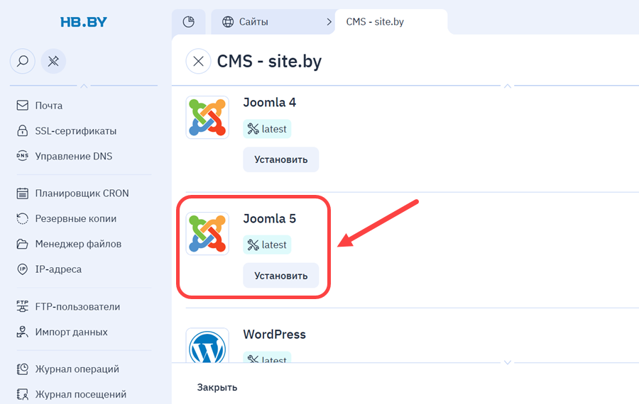Open Резервные копии backup icon
The height and width of the screenshot is (404, 639).
(23, 218)
